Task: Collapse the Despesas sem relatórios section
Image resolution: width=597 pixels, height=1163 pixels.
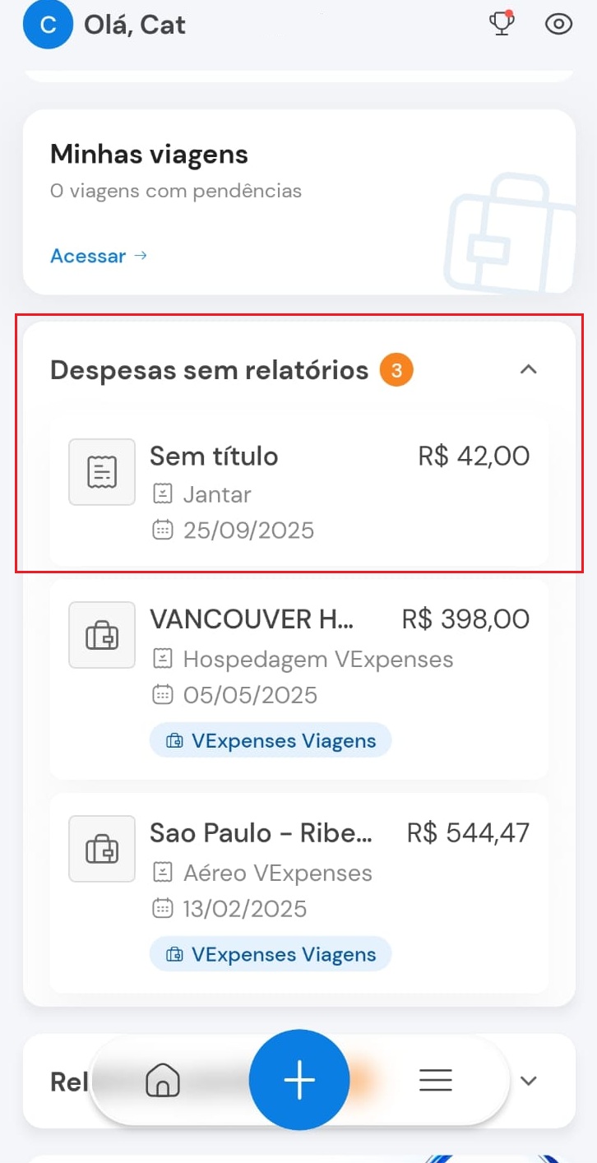Action: click(528, 370)
